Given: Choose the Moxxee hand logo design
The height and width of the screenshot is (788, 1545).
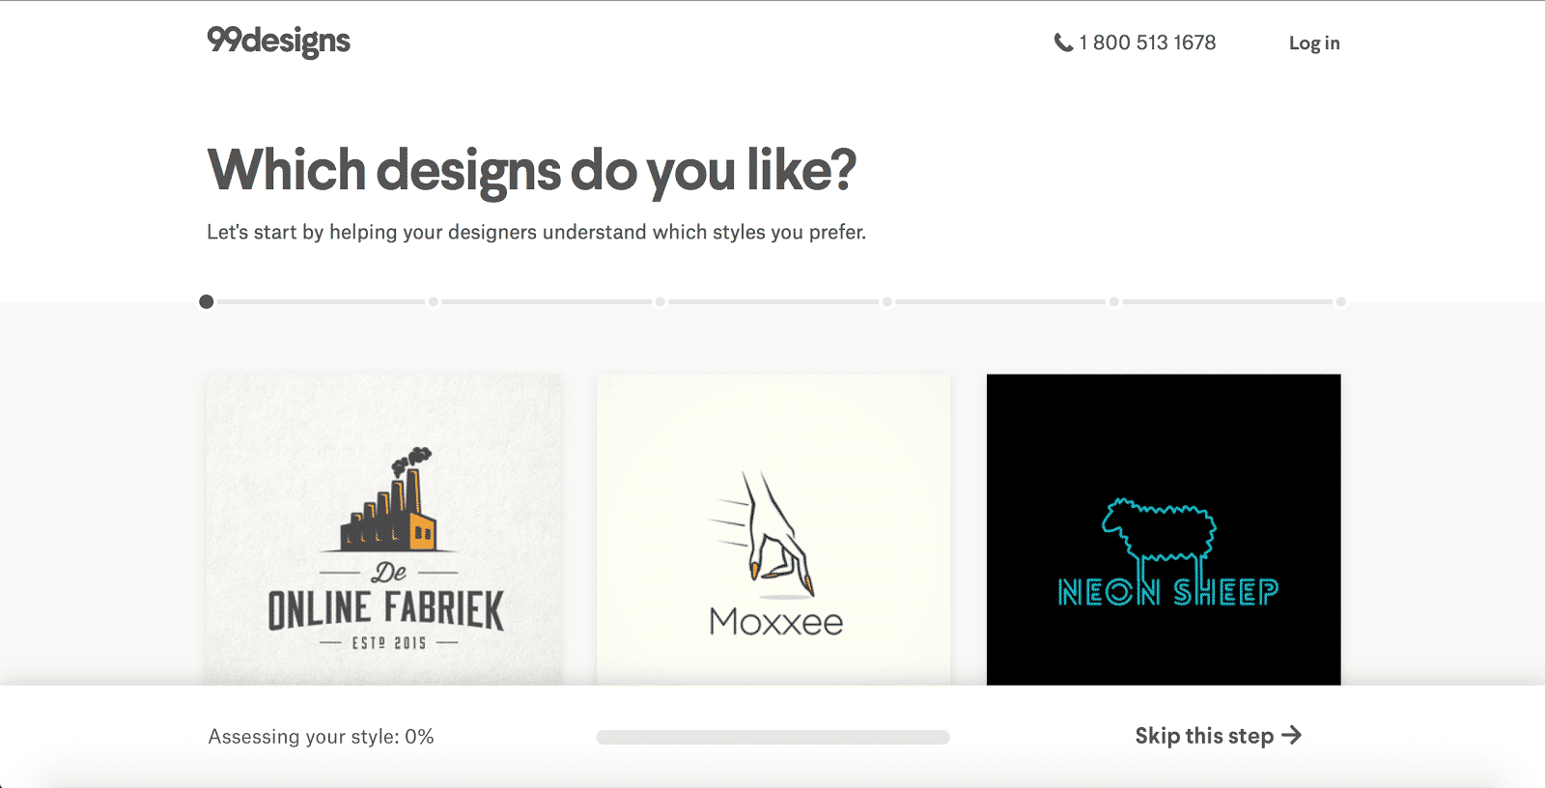Looking at the screenshot, I should click(773, 529).
